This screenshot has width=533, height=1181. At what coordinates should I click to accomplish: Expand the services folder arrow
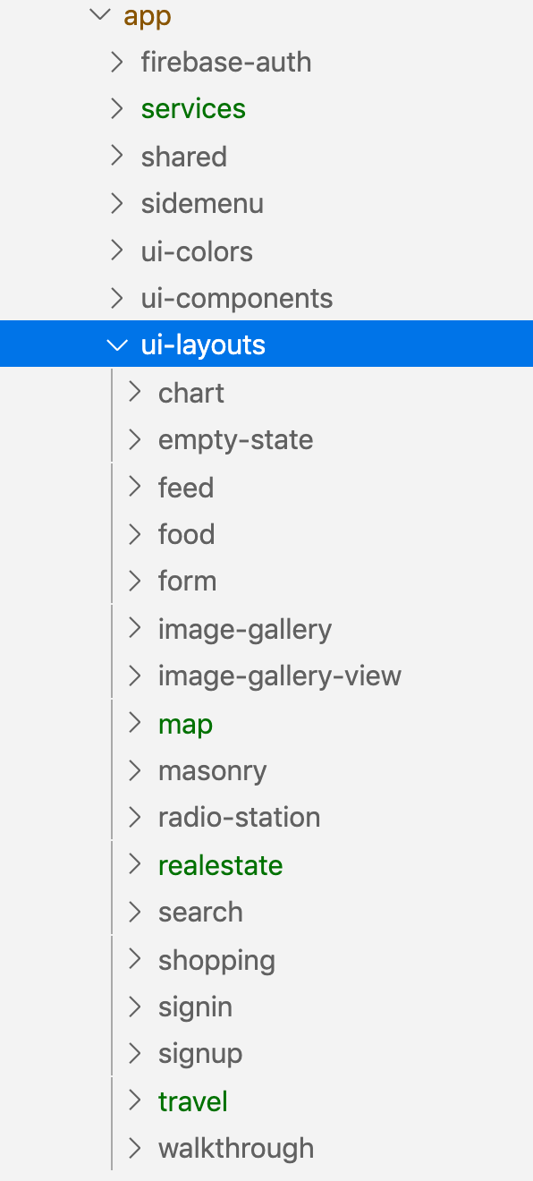point(117,109)
